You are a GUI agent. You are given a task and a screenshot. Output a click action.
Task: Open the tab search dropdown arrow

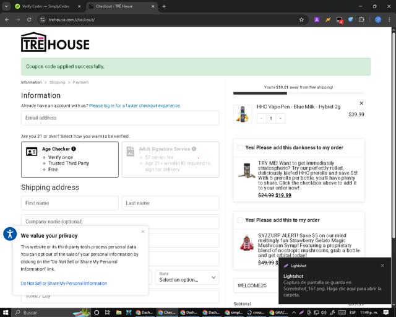6,6
